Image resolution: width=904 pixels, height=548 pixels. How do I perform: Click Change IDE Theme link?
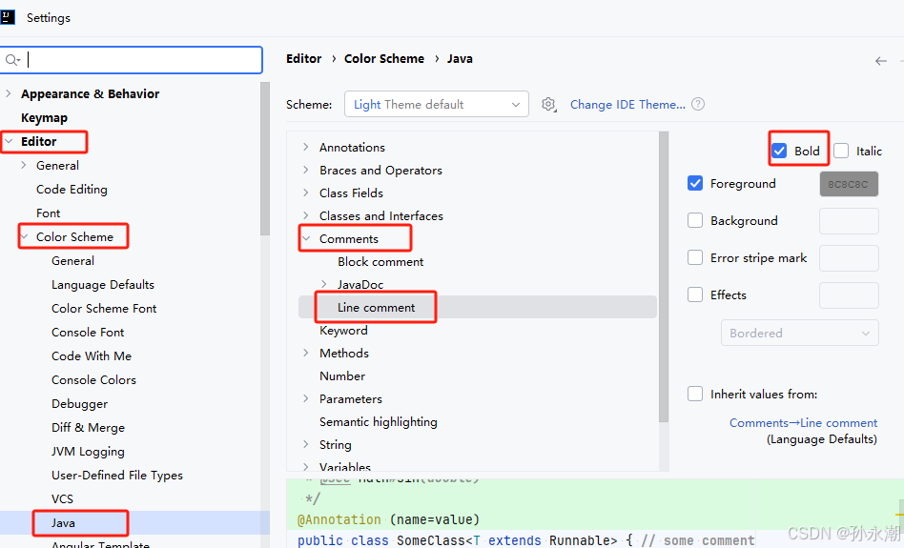point(627,104)
